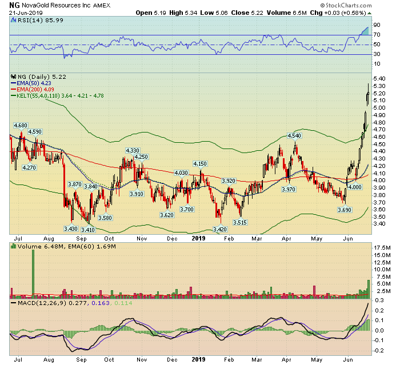Click the EMA(50) 4.23 legend text
This screenshot has height=365, width=400.
34,83
